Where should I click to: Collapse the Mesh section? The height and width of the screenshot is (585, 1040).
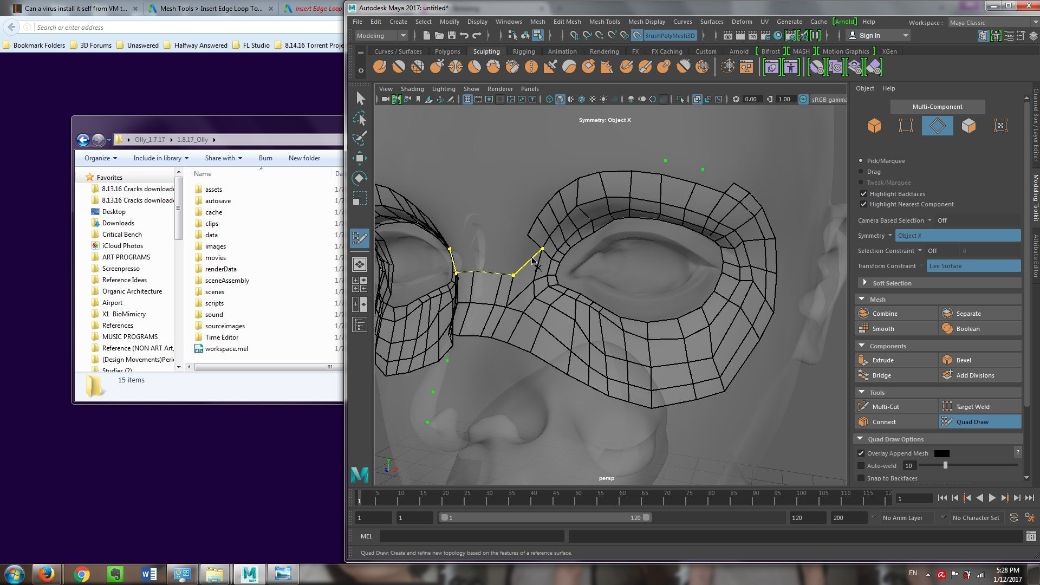click(x=861, y=299)
